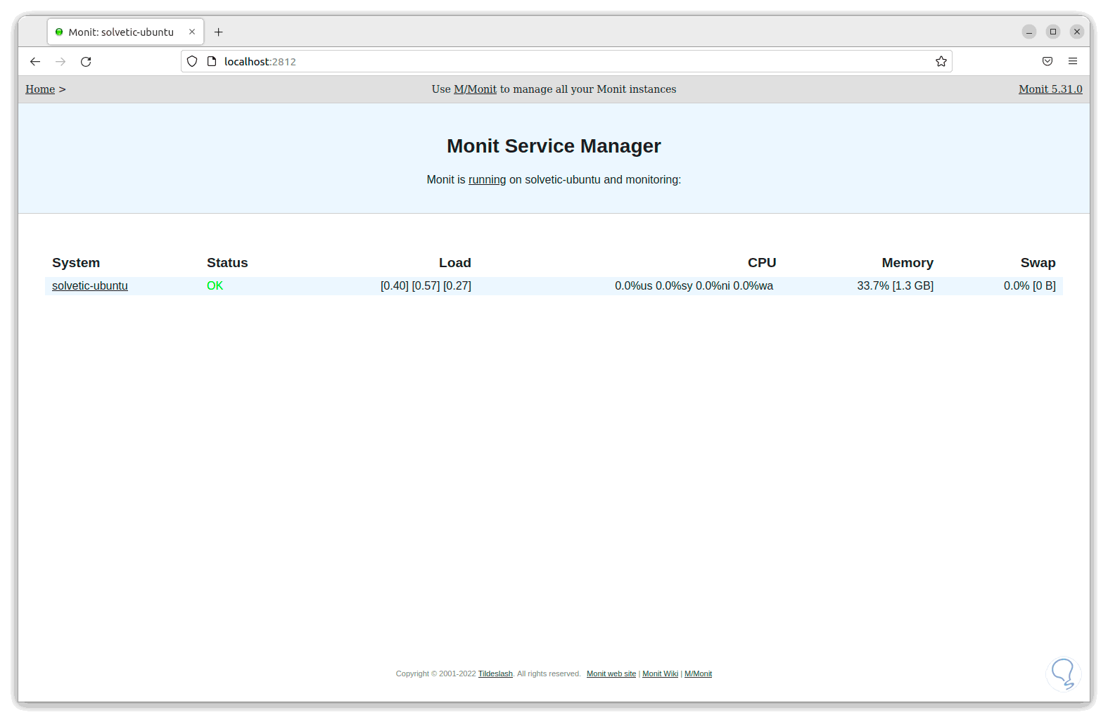Open the solvetic-ubuntu system link
This screenshot has width=1108, height=722.
[90, 286]
